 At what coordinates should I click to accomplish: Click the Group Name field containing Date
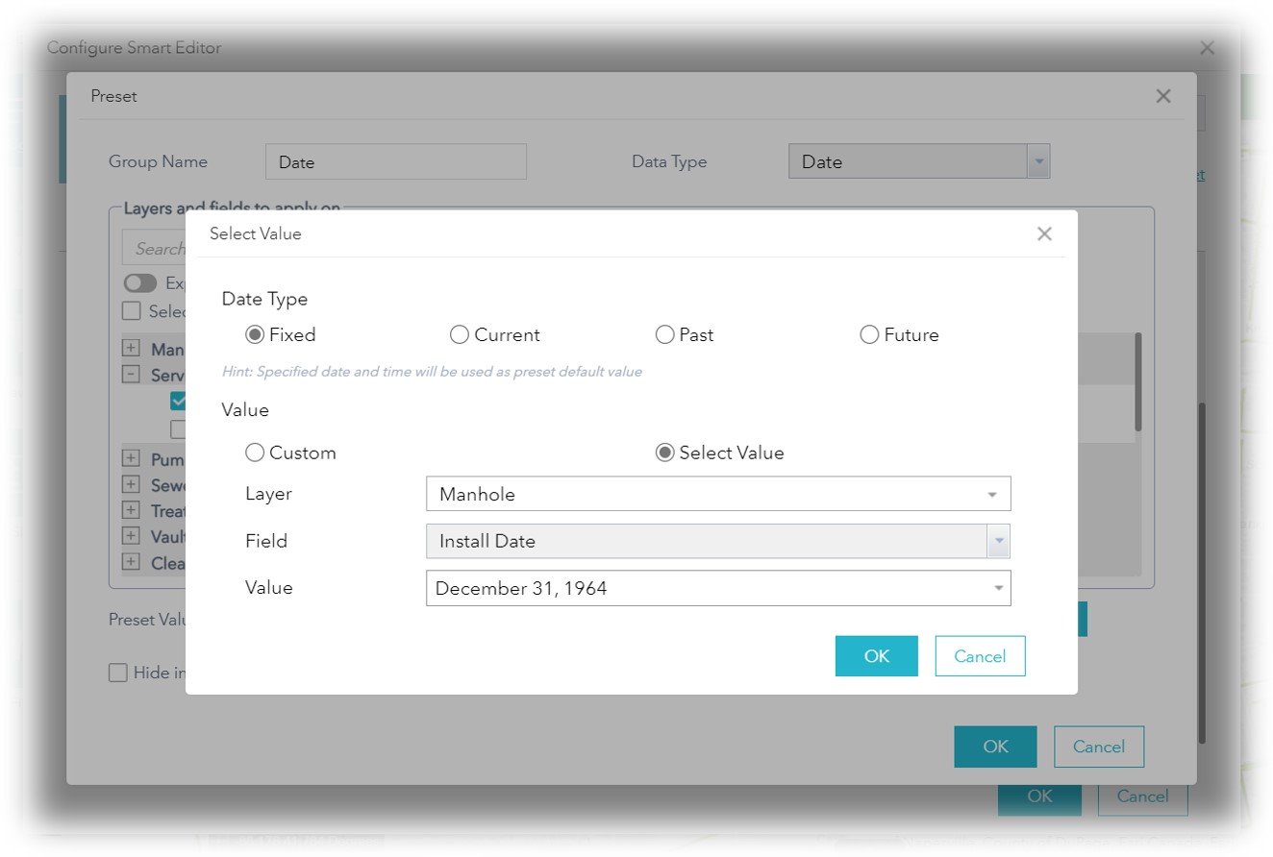(x=395, y=161)
